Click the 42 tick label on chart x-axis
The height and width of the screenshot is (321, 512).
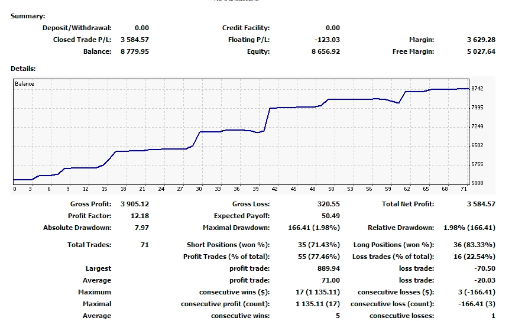coord(274,189)
